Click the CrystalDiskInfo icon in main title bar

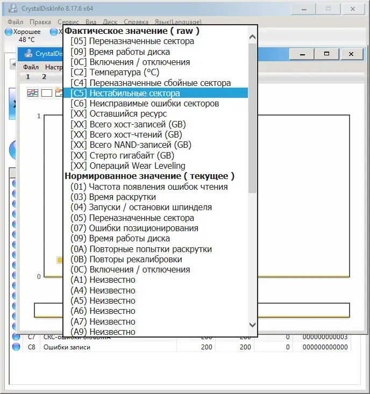click(12, 8)
